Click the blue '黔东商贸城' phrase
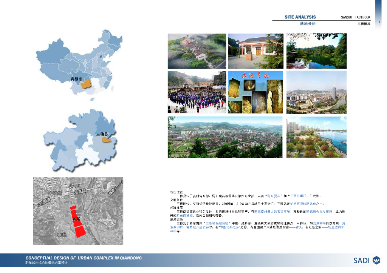 click(184, 215)
